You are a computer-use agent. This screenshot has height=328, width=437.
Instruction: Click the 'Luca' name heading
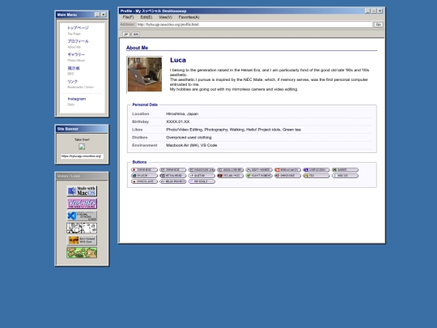(178, 60)
